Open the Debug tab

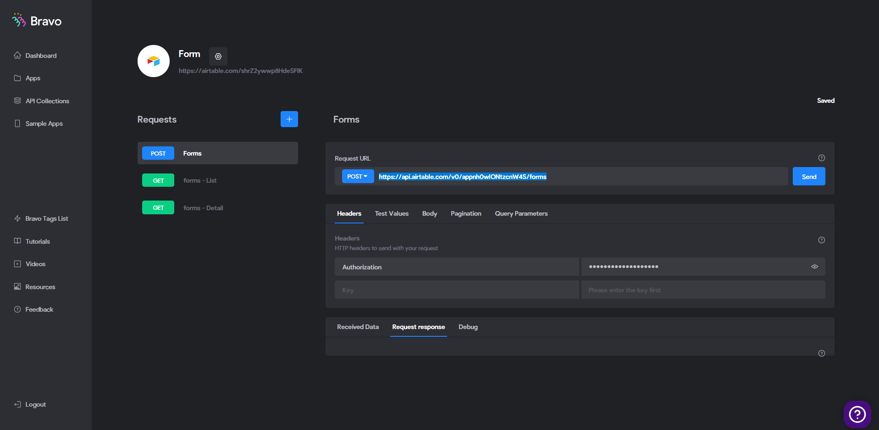tap(468, 327)
